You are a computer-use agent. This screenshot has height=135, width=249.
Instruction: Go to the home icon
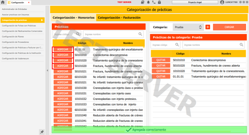(x=3, y=2)
